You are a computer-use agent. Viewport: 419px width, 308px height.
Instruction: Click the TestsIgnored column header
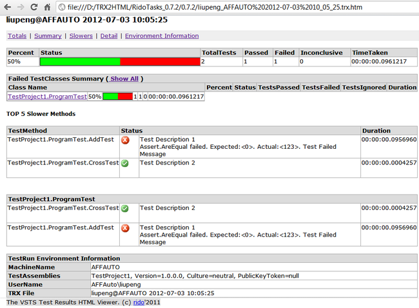pos(364,88)
